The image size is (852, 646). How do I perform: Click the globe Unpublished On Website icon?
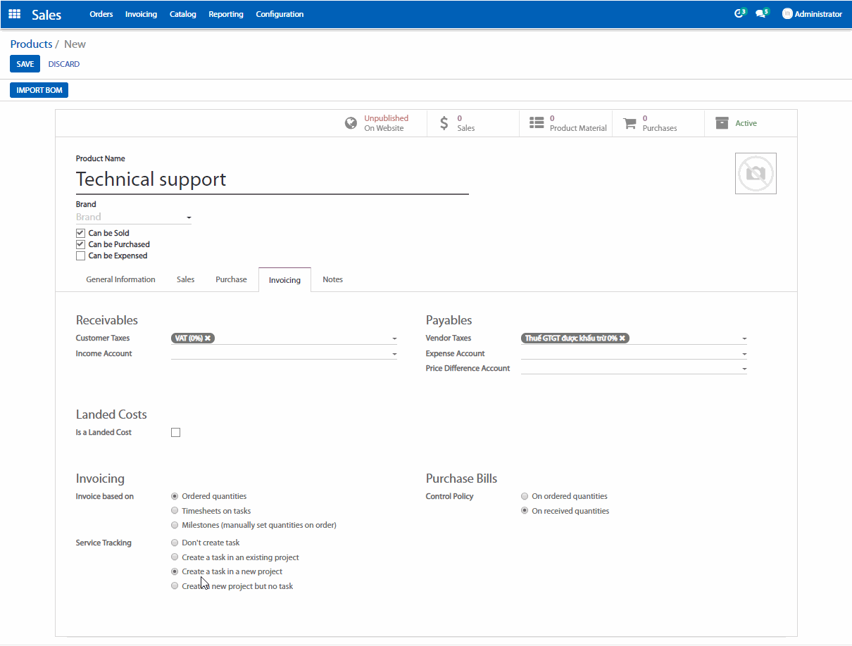point(351,123)
